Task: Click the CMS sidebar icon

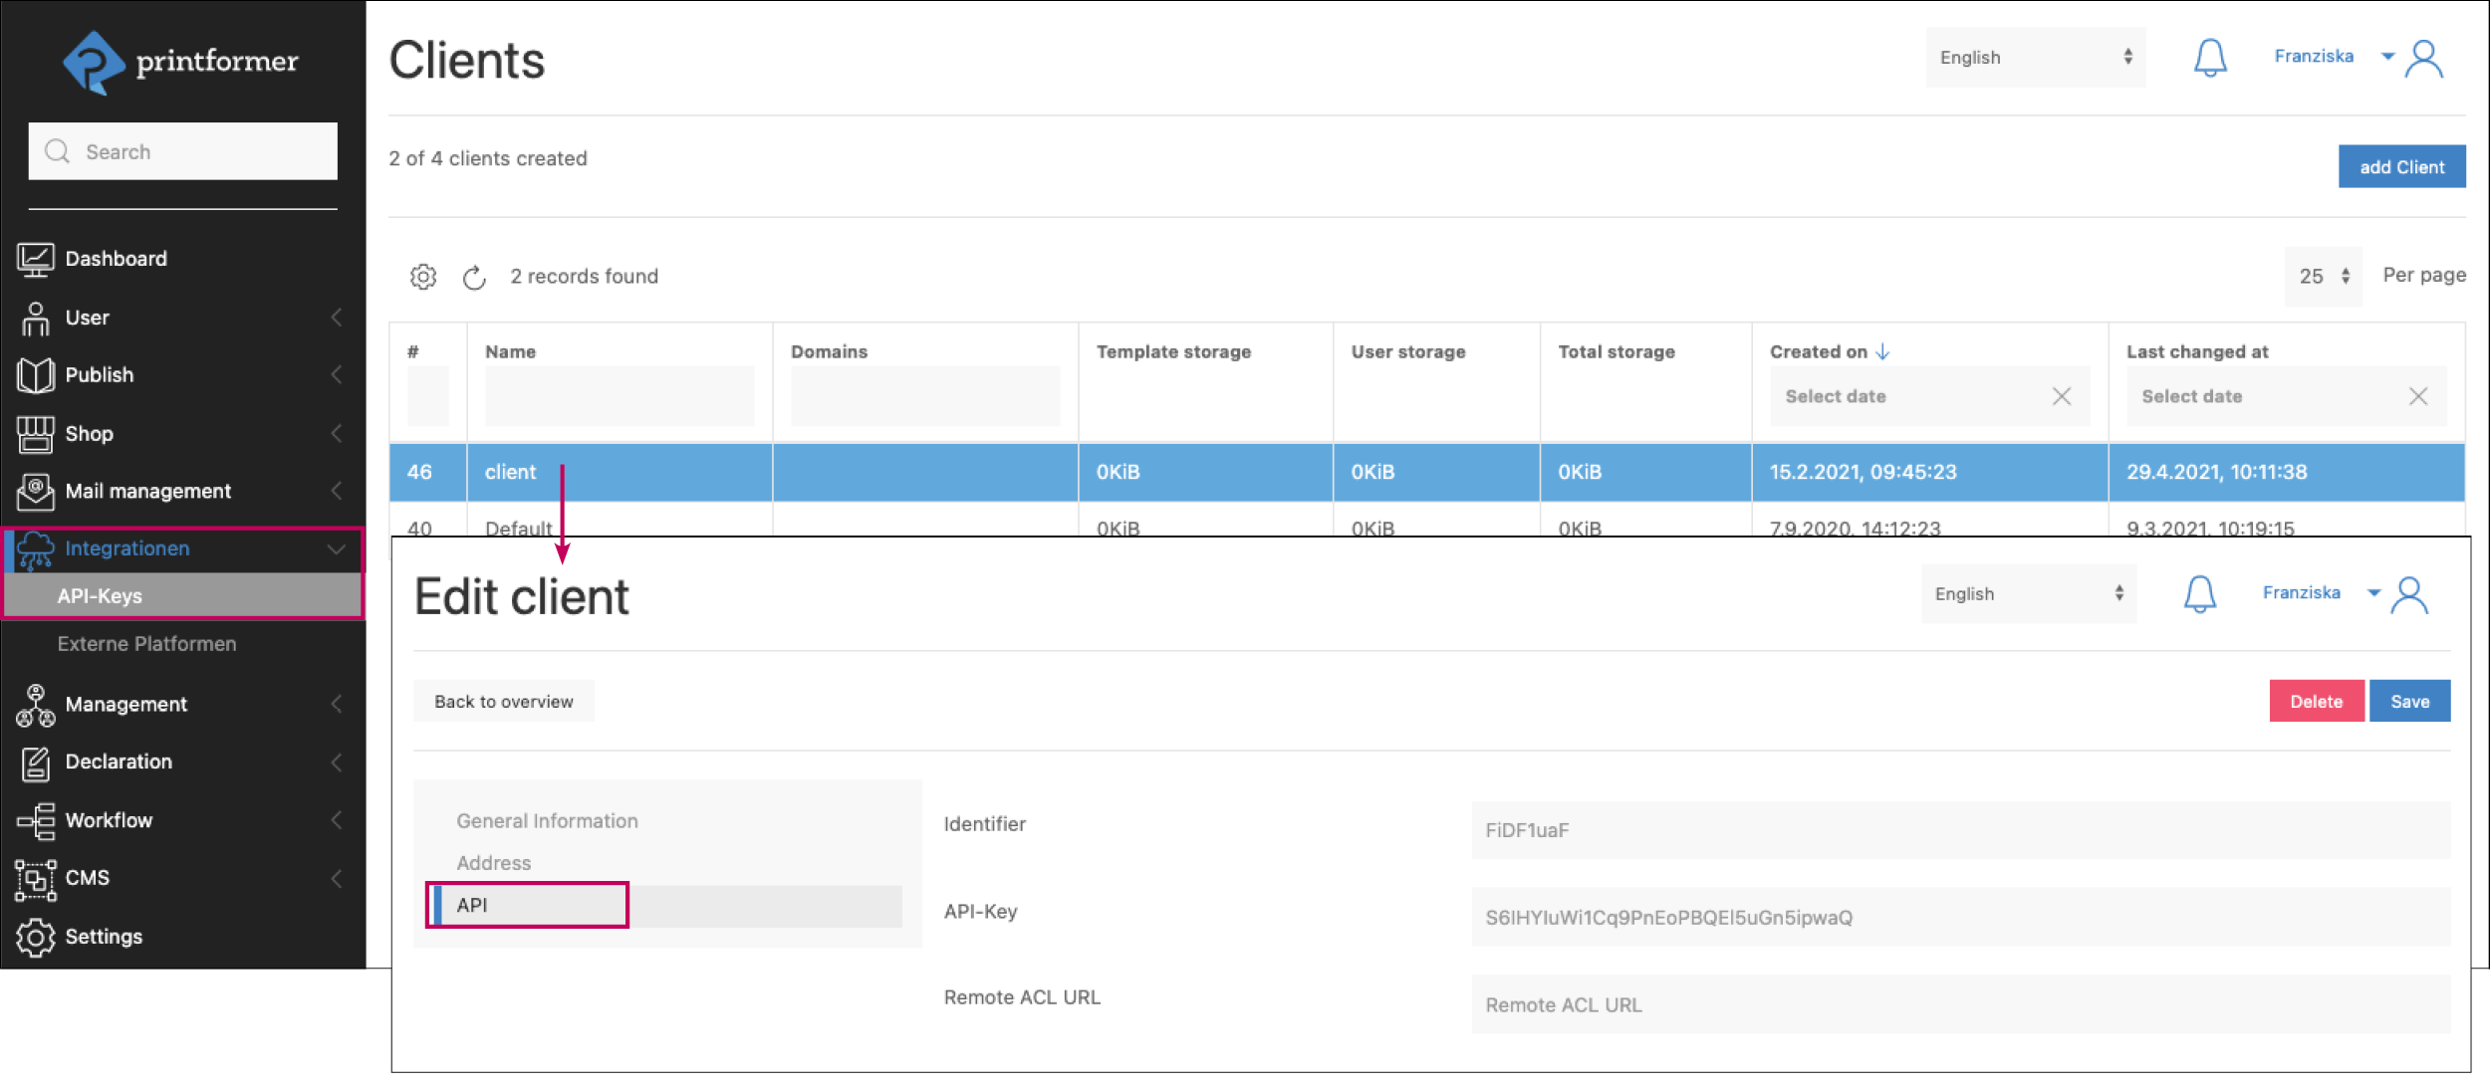Action: (x=36, y=878)
